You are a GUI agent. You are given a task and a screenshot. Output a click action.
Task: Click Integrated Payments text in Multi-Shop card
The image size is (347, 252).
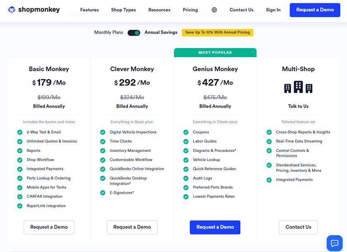click(294, 180)
